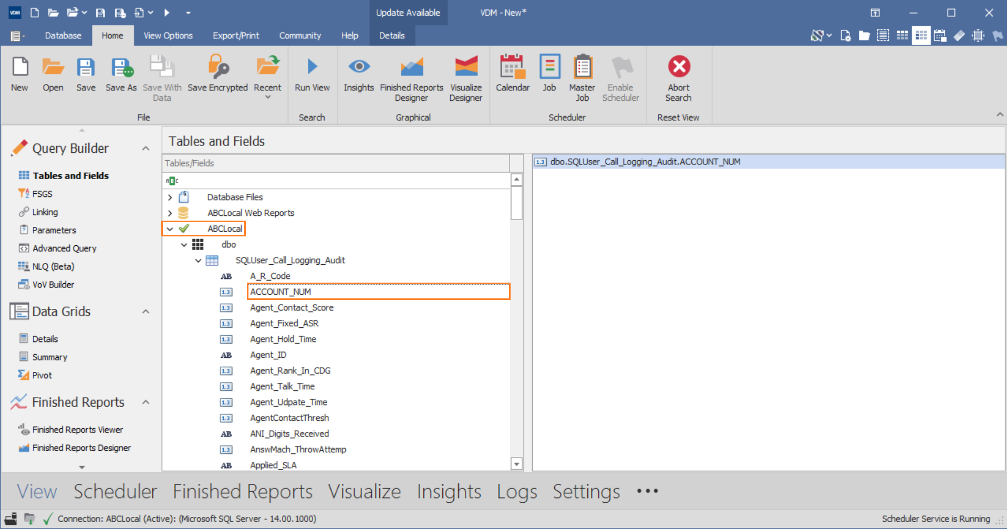1007x529 pixels.
Task: Switch to the Visualize bottom view
Action: pyautogui.click(x=365, y=492)
